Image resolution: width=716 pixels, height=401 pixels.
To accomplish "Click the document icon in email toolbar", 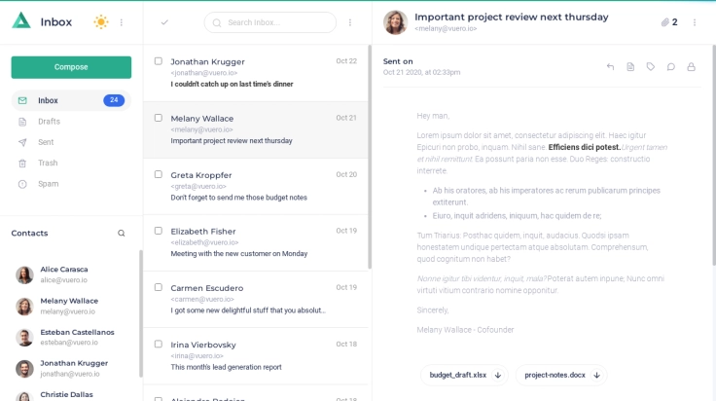I will pos(630,67).
